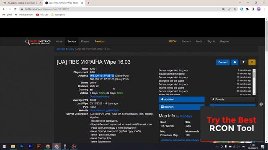Reload the page with the browser refresh icon
The height and width of the screenshot is (150, 268).
15,9
